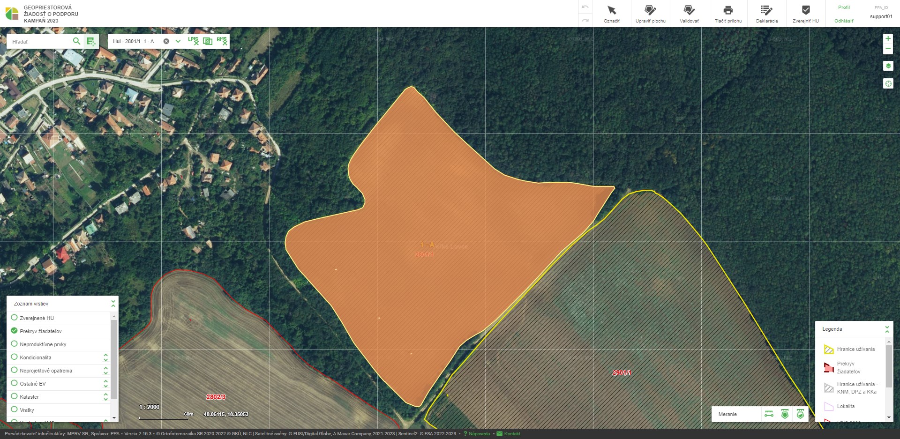The height and width of the screenshot is (439, 900).
Task: Toggle the LPIS layer icon
Action: coord(193,41)
